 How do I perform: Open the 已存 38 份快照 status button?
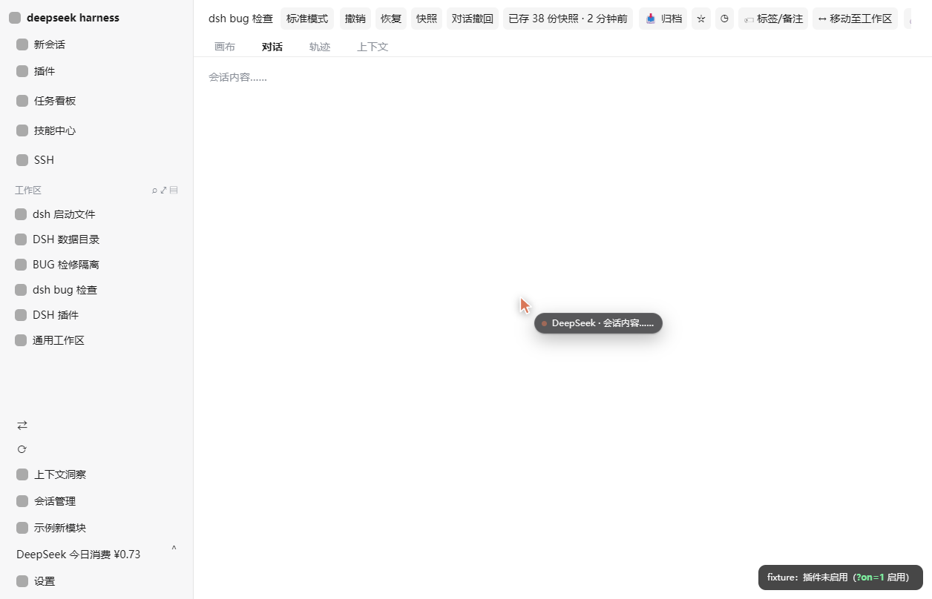[x=568, y=19]
